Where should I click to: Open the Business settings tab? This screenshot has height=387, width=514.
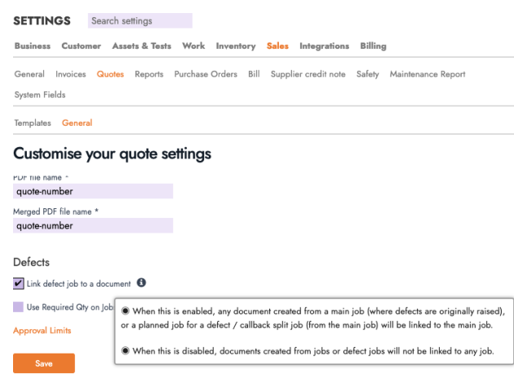click(x=33, y=46)
